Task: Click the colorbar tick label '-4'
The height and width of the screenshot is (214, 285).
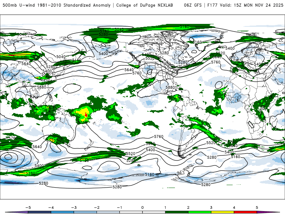Action: 51,208
